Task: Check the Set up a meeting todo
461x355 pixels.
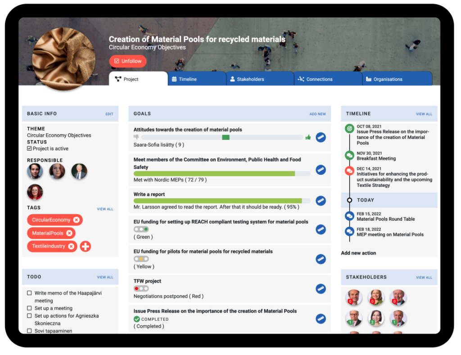Action: pos(29,308)
